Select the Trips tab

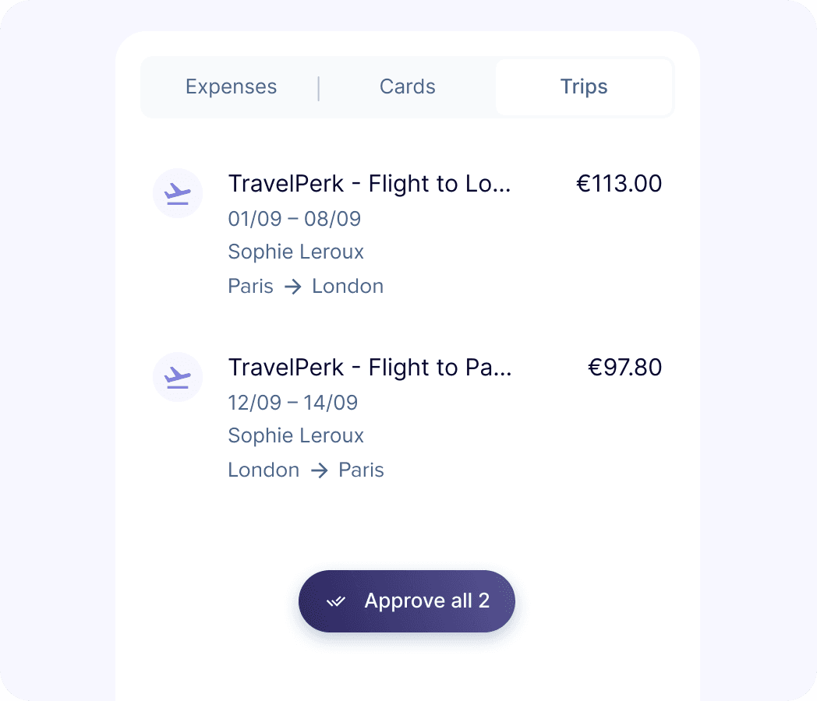tap(584, 86)
